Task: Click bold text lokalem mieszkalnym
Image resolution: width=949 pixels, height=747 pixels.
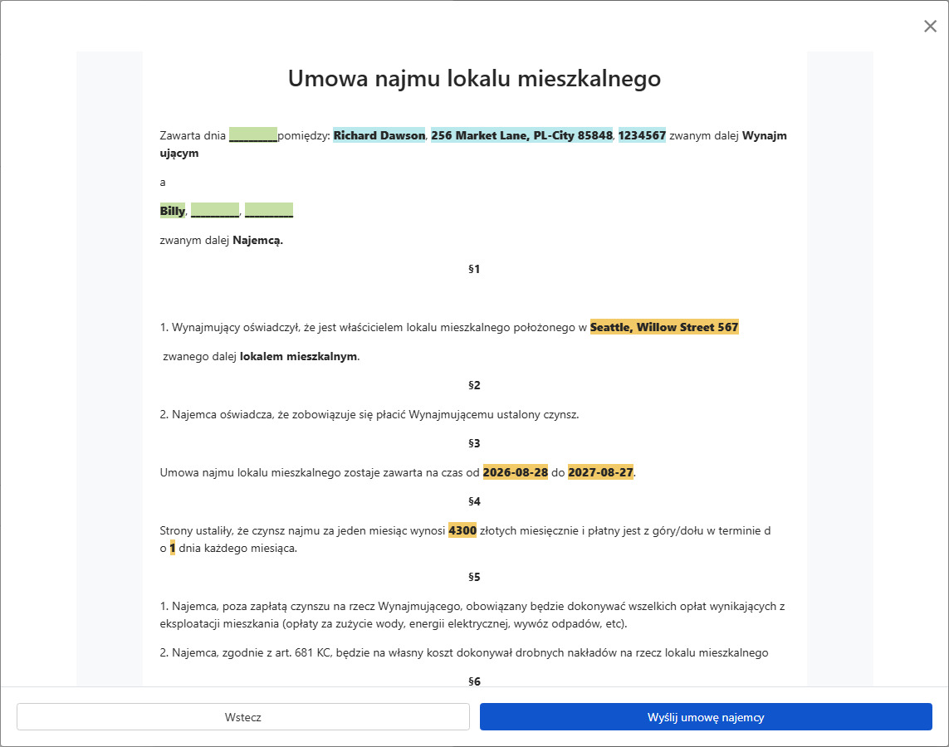Action: tap(298, 356)
